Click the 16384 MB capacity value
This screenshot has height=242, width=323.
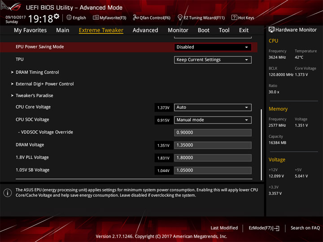point(277,143)
